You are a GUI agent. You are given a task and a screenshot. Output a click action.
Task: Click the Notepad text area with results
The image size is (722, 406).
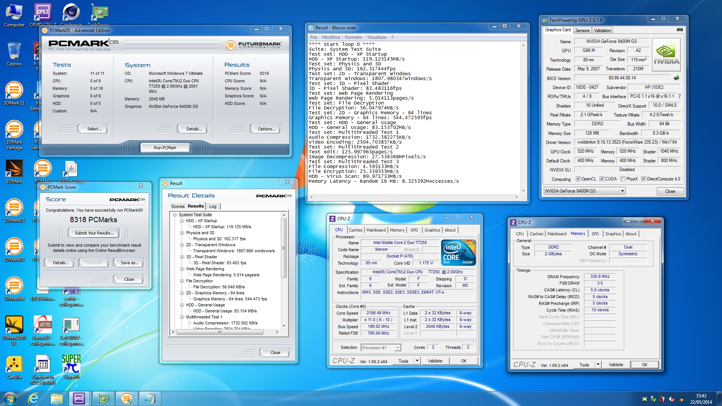pos(414,117)
